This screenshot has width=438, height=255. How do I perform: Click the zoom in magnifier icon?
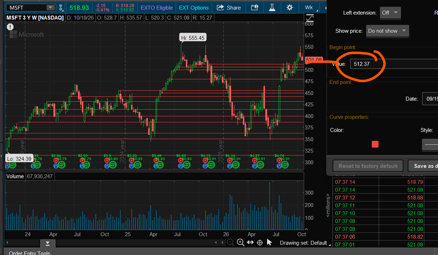tap(241, 242)
